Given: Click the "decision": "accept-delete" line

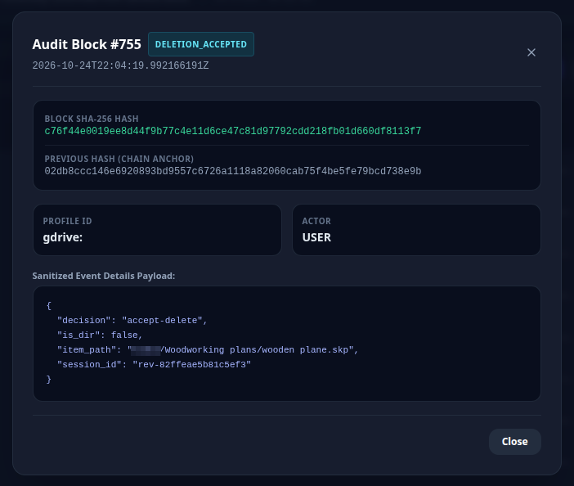Looking at the screenshot, I should tap(132, 321).
